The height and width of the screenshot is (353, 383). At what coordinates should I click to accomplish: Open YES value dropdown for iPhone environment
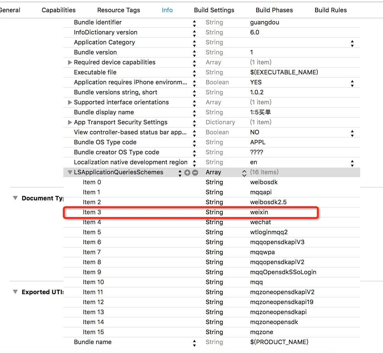(352, 84)
